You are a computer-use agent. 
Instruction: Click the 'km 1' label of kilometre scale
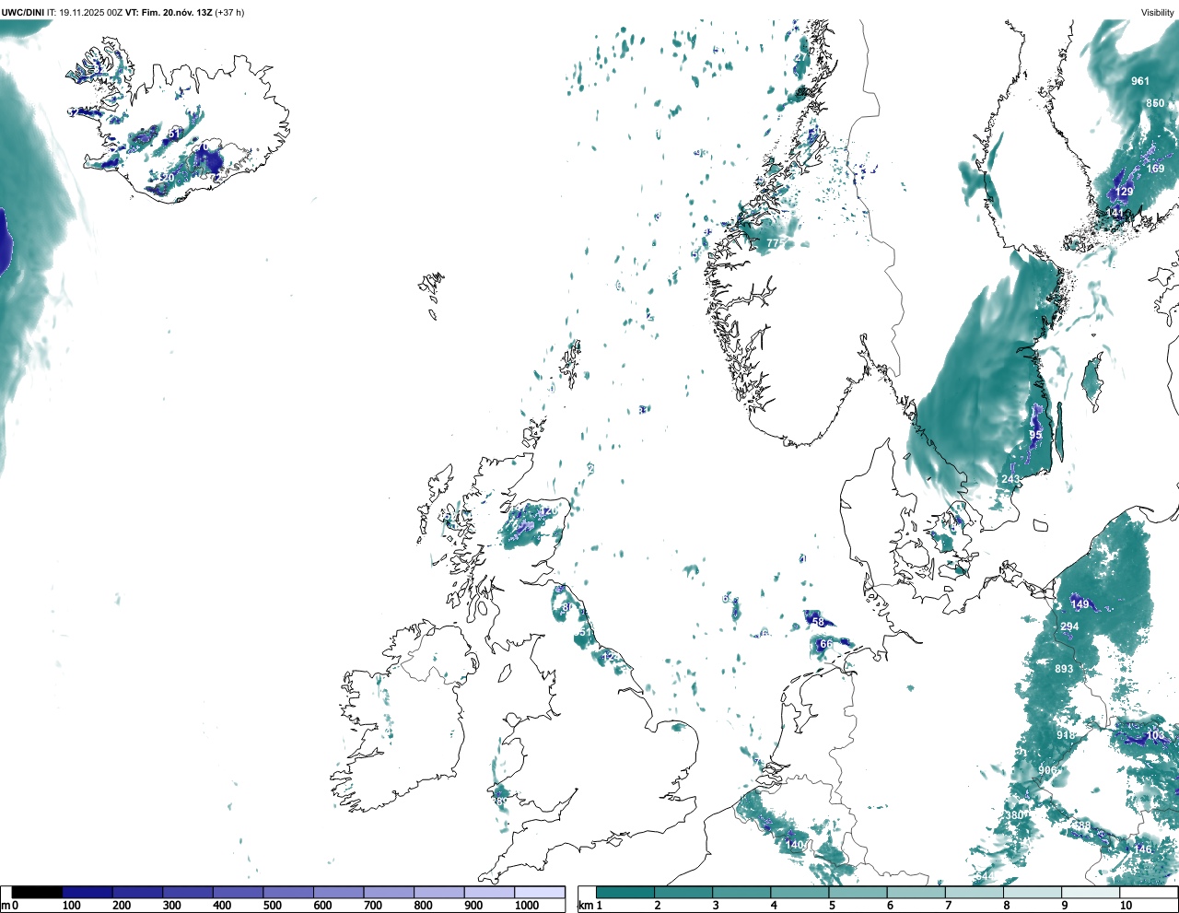[589, 906]
